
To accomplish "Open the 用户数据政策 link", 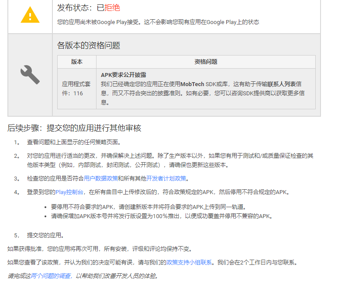I will click(101, 179).
